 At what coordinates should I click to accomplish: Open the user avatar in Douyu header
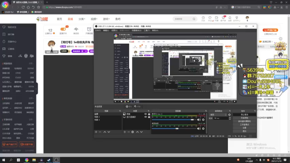(x=247, y=18)
